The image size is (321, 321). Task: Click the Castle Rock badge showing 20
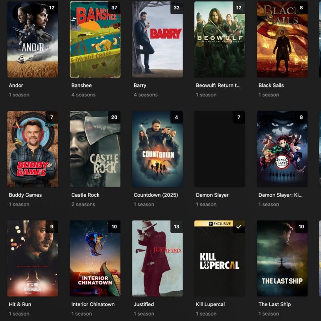click(x=114, y=117)
